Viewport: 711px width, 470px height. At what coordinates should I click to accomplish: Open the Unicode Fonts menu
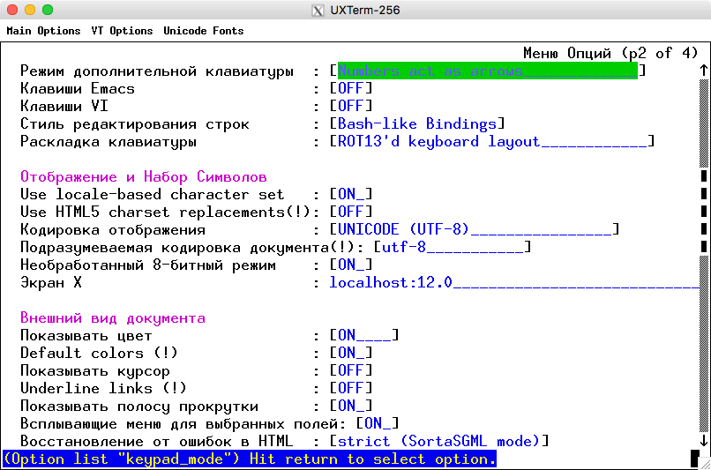click(x=203, y=31)
